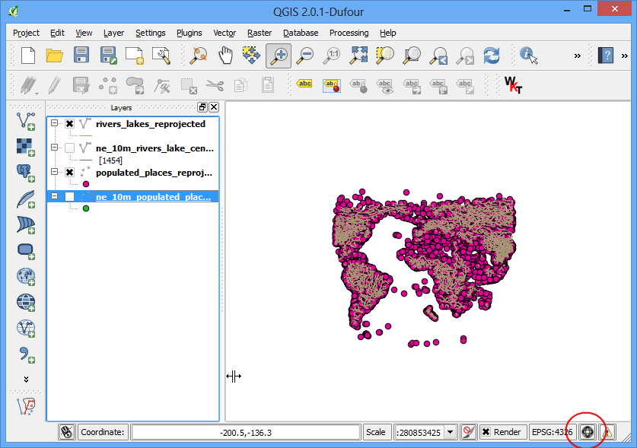637x448 pixels.
Task: Open the Vector menu
Action: [225, 33]
